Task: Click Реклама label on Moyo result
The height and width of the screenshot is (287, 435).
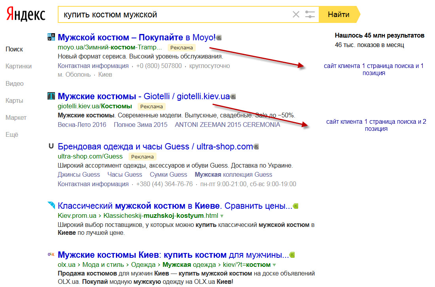Action: pyautogui.click(x=182, y=48)
